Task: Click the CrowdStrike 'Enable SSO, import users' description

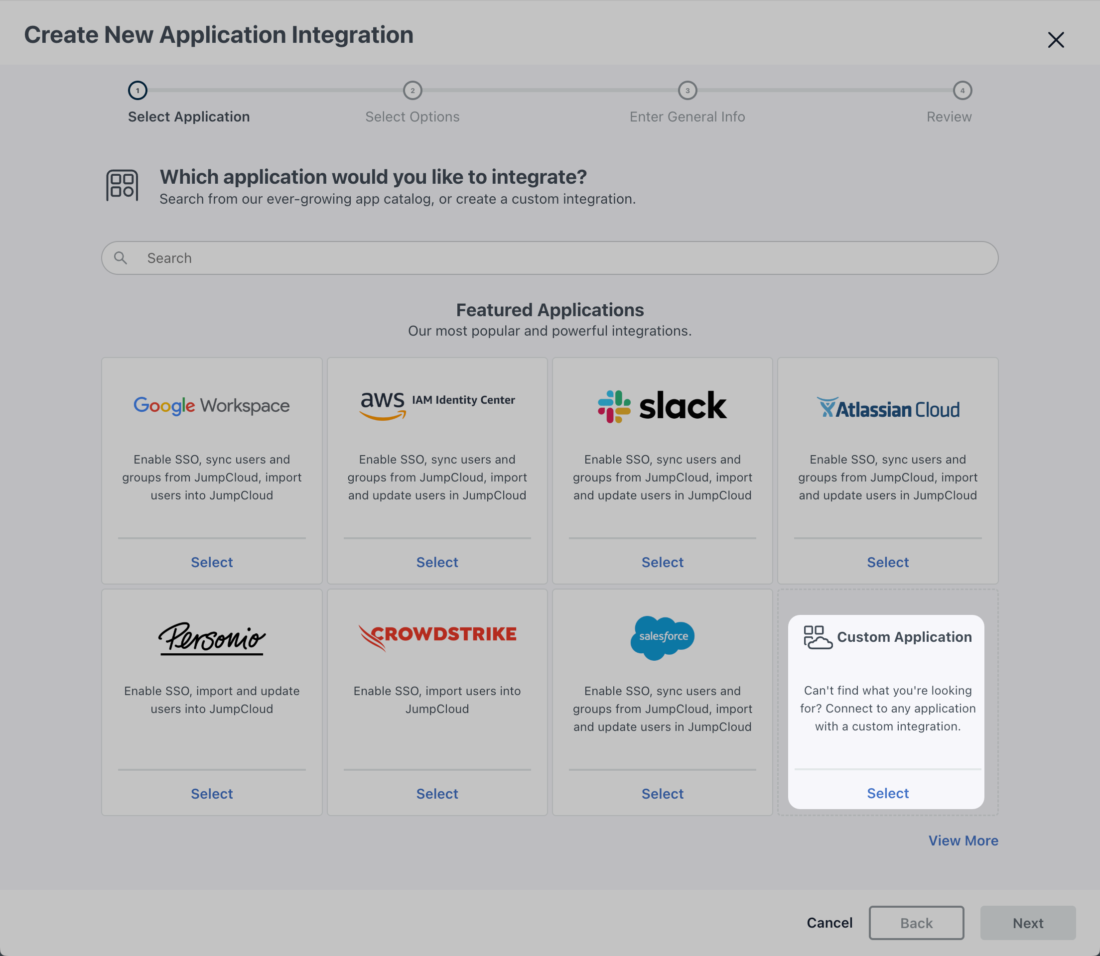Action: tap(437, 700)
